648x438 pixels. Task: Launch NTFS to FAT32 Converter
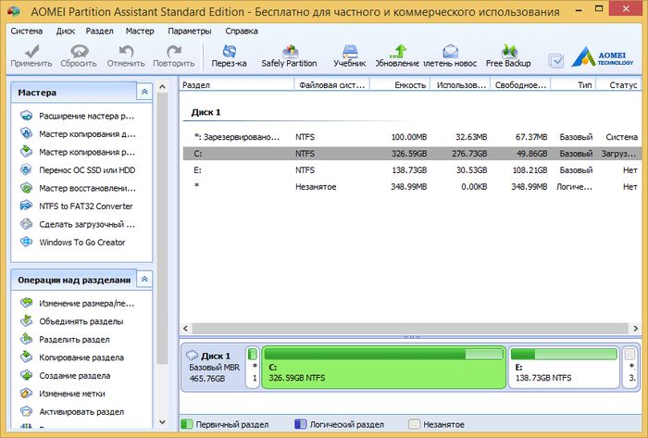click(x=77, y=206)
